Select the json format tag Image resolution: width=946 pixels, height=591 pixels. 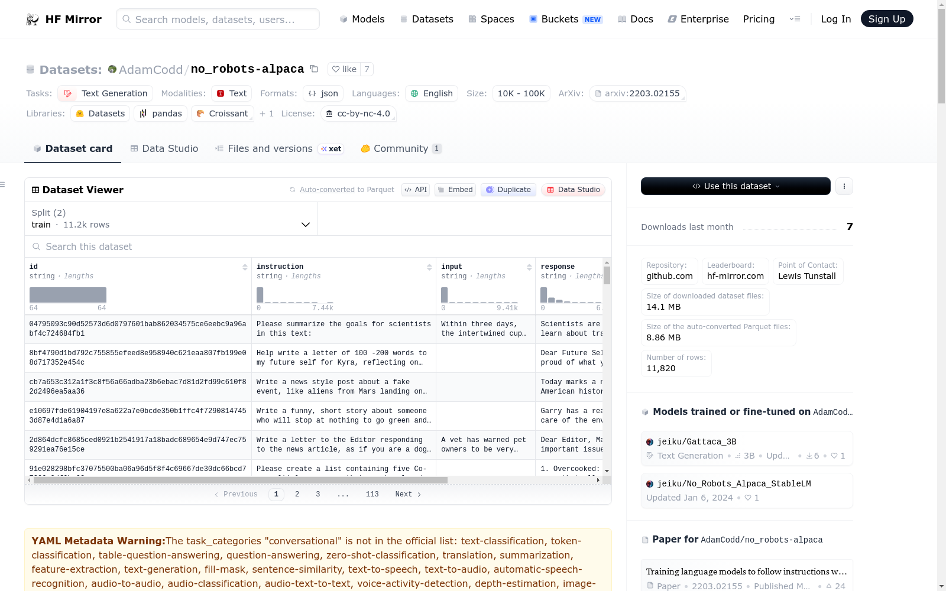point(323,93)
